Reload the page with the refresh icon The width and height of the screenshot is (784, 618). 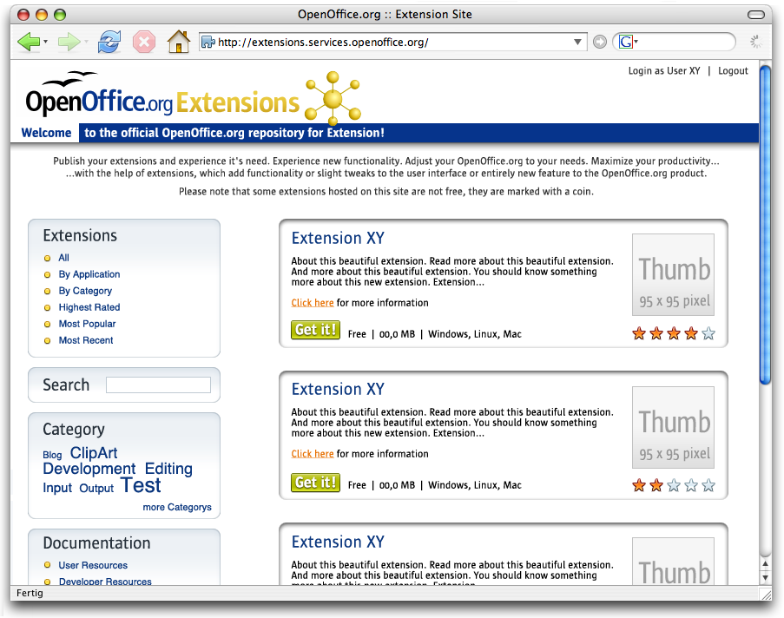[x=109, y=42]
